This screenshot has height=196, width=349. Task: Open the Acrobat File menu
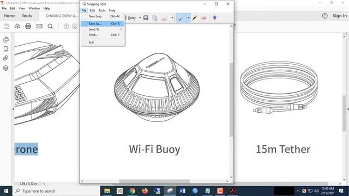(4, 8)
